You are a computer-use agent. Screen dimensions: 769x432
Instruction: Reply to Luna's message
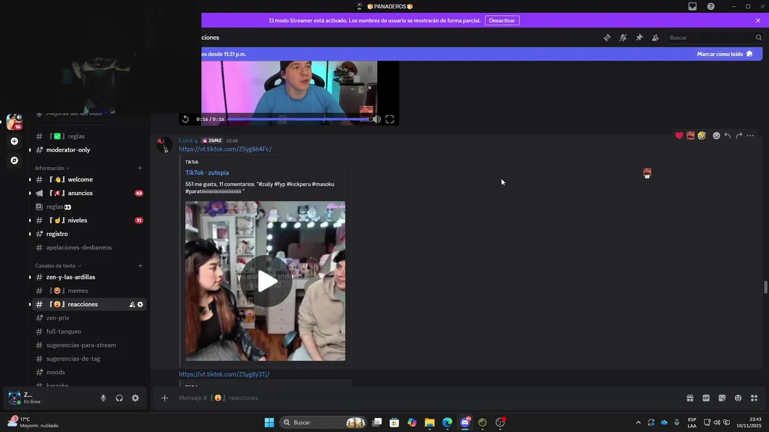(x=728, y=136)
